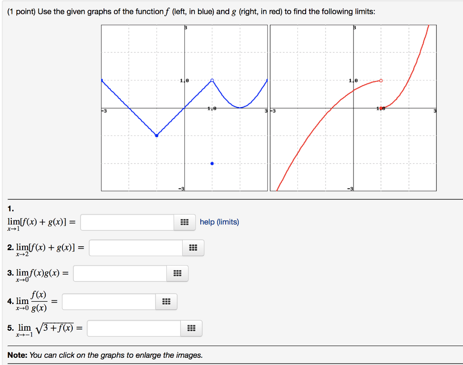Open the equation keypad for answer 1
463x365 pixels.
[184, 222]
